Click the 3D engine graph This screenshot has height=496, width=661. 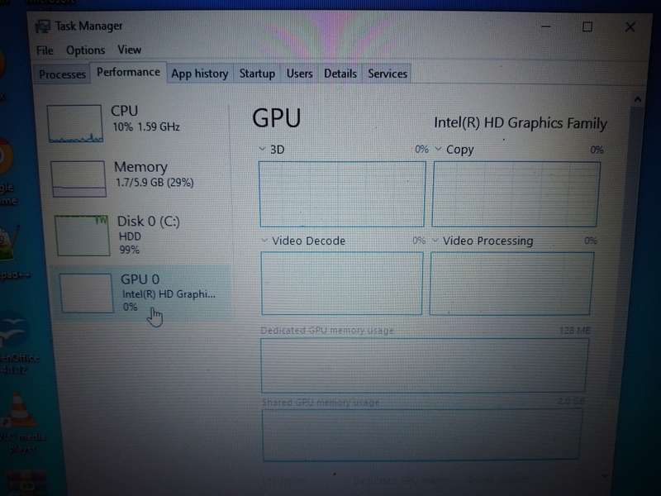(x=342, y=194)
